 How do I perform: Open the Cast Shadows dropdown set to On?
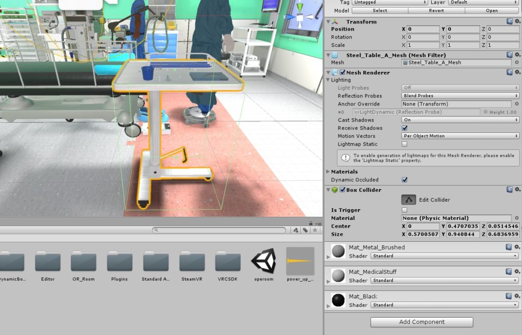pyautogui.click(x=459, y=120)
